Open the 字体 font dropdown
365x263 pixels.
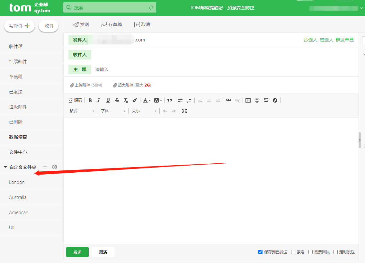pyautogui.click(x=113, y=111)
